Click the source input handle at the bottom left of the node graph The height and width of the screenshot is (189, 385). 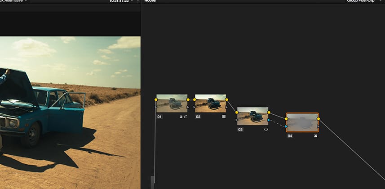tap(152, 182)
